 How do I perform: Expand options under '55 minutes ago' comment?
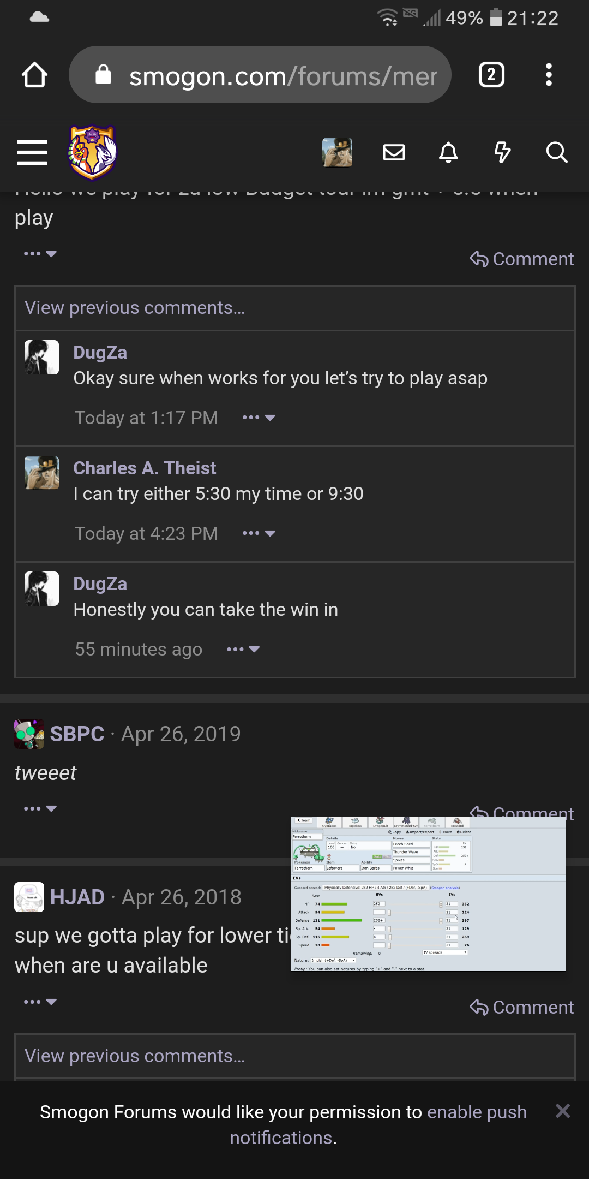coord(243,650)
